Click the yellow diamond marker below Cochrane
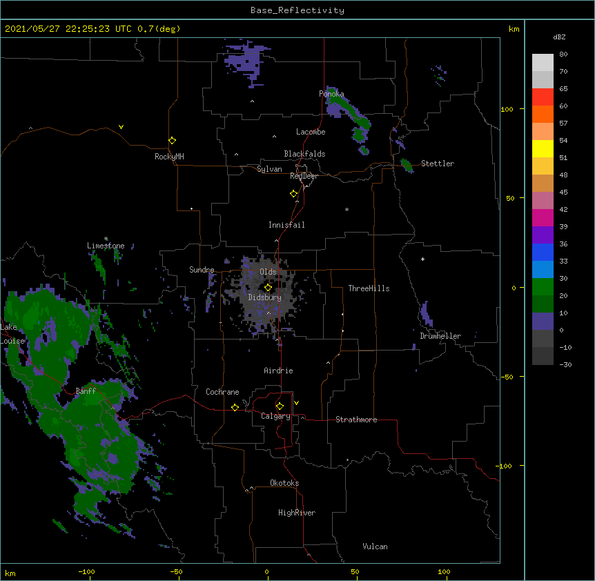 [235, 407]
